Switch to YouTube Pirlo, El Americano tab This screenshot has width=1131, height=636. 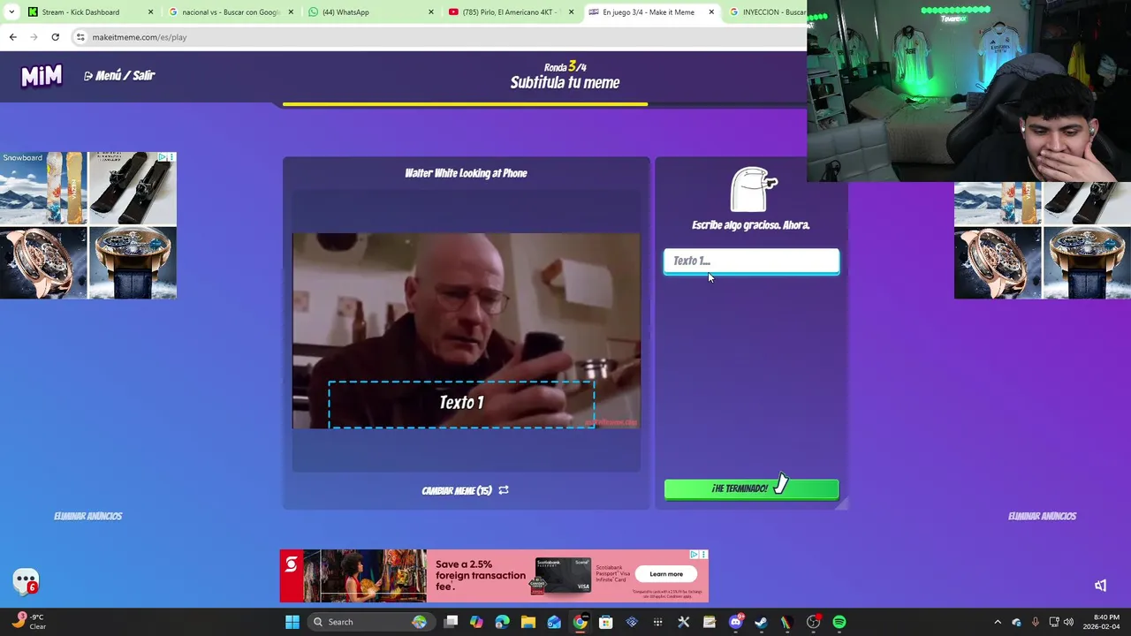click(511, 12)
